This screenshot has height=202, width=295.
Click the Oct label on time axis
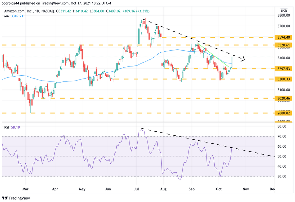[219, 189]
